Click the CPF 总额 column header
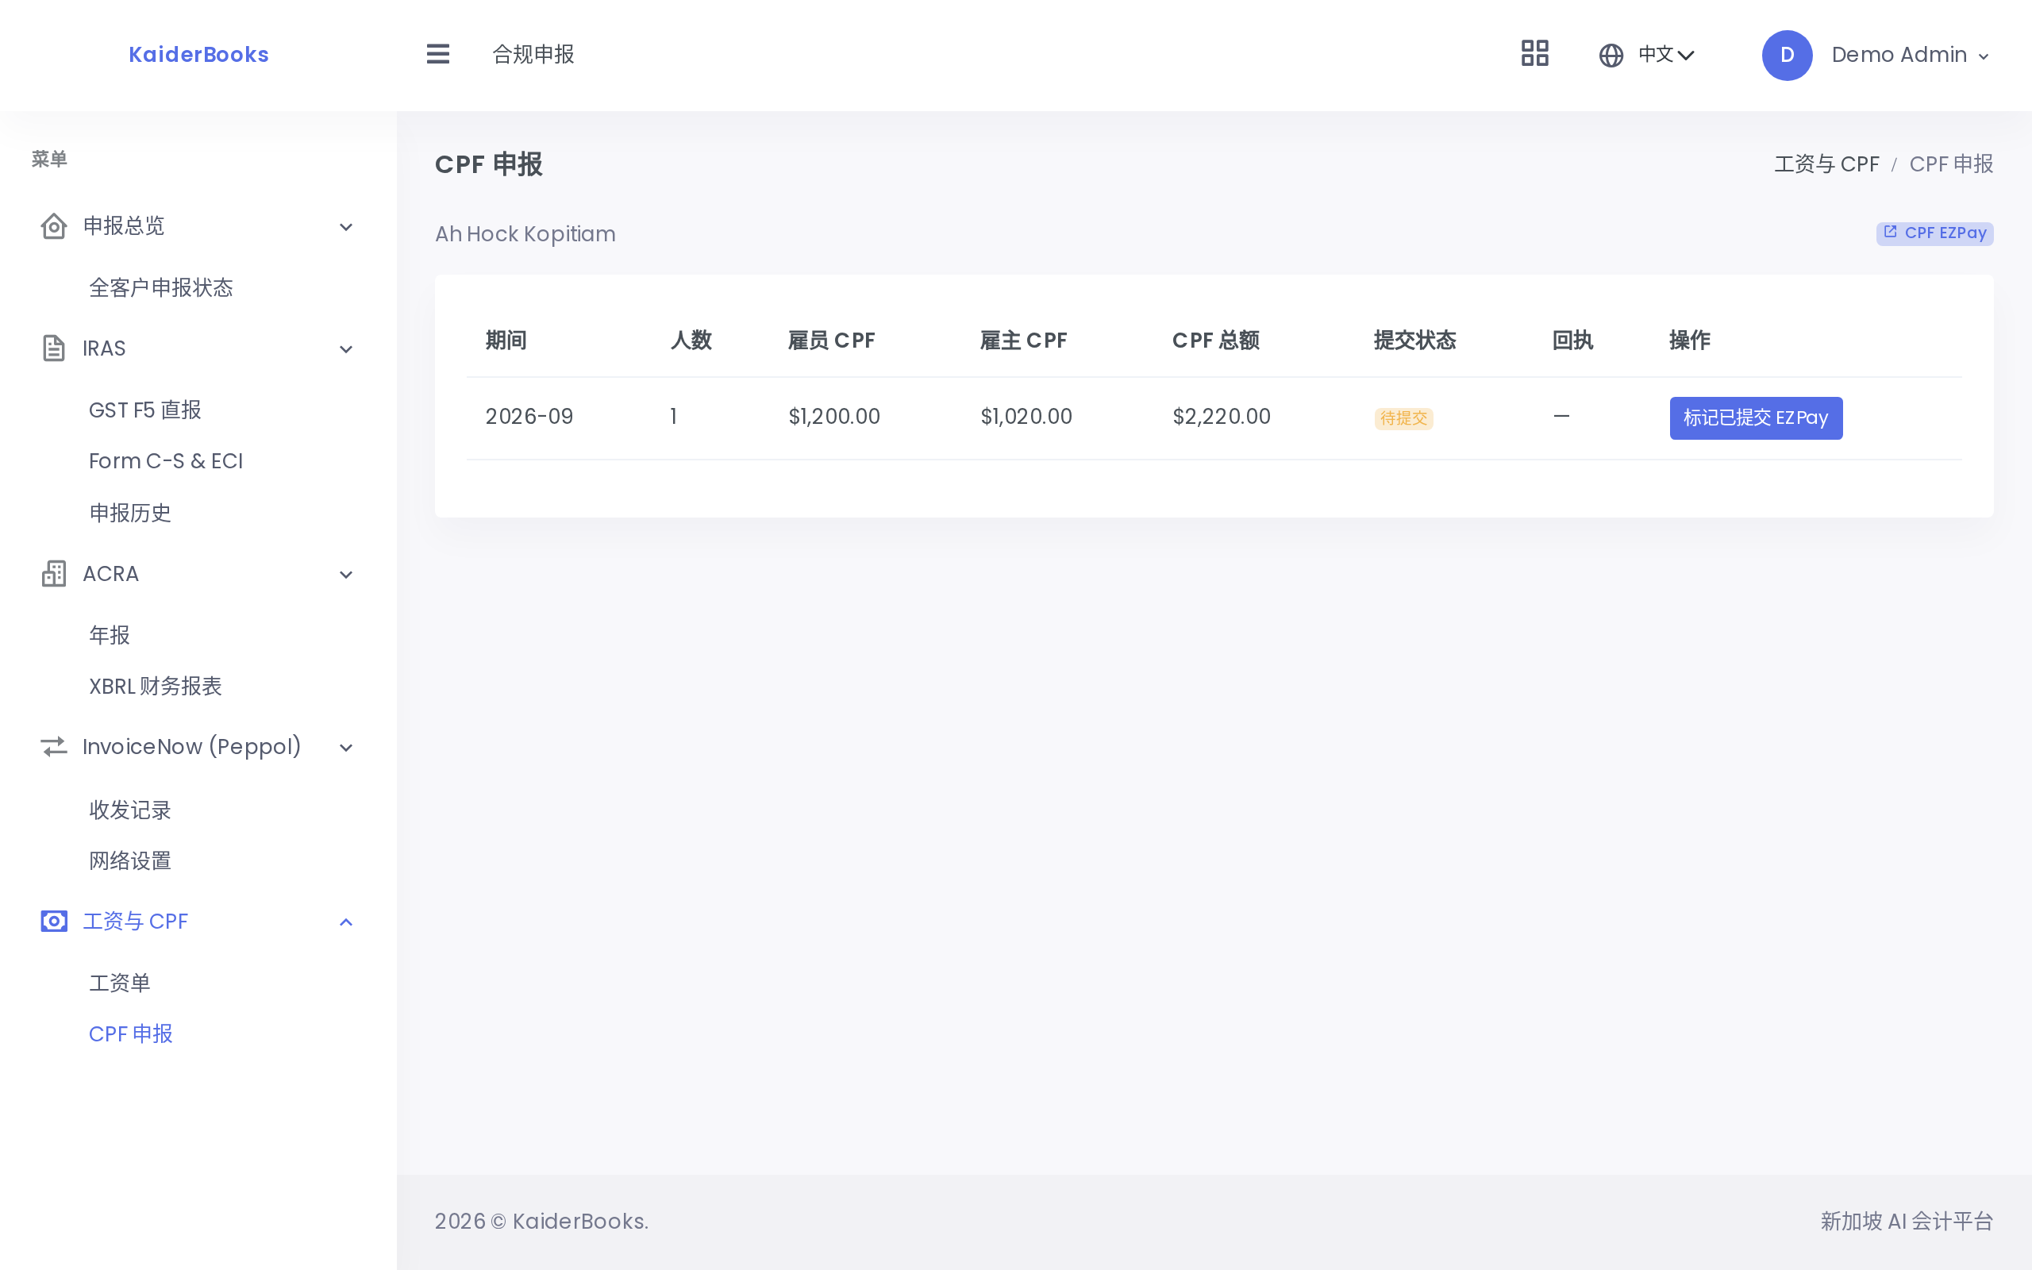 pyautogui.click(x=1216, y=341)
